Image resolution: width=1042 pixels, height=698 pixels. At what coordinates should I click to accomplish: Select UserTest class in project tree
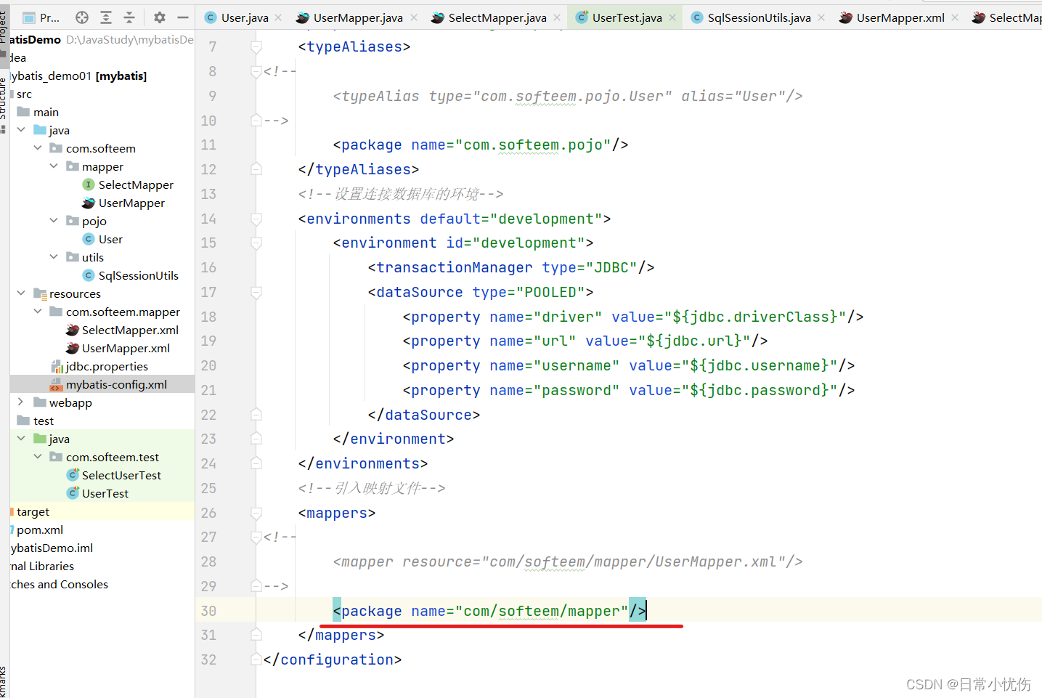(105, 493)
